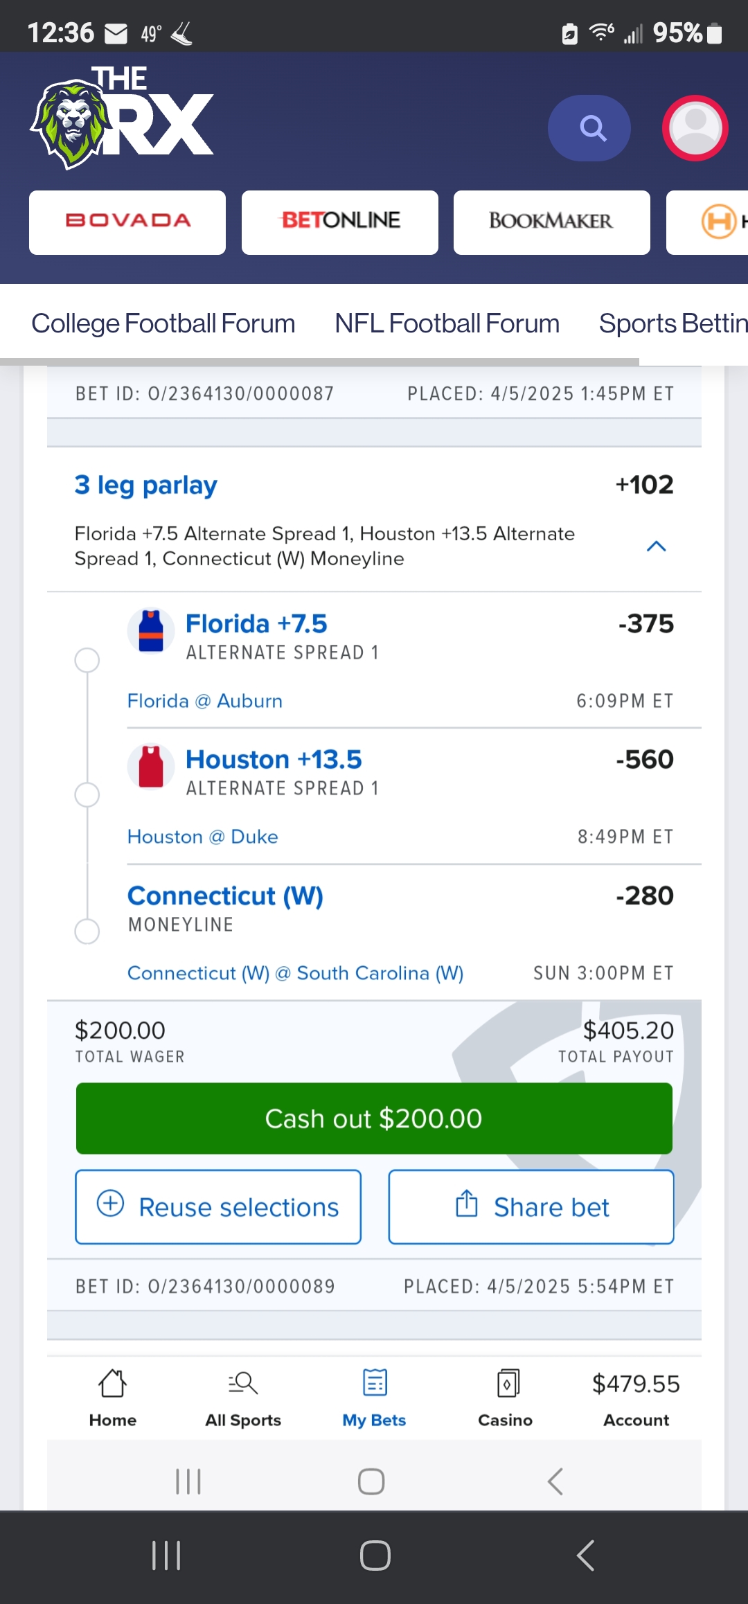Tap the Android back navigation button

click(585, 1556)
